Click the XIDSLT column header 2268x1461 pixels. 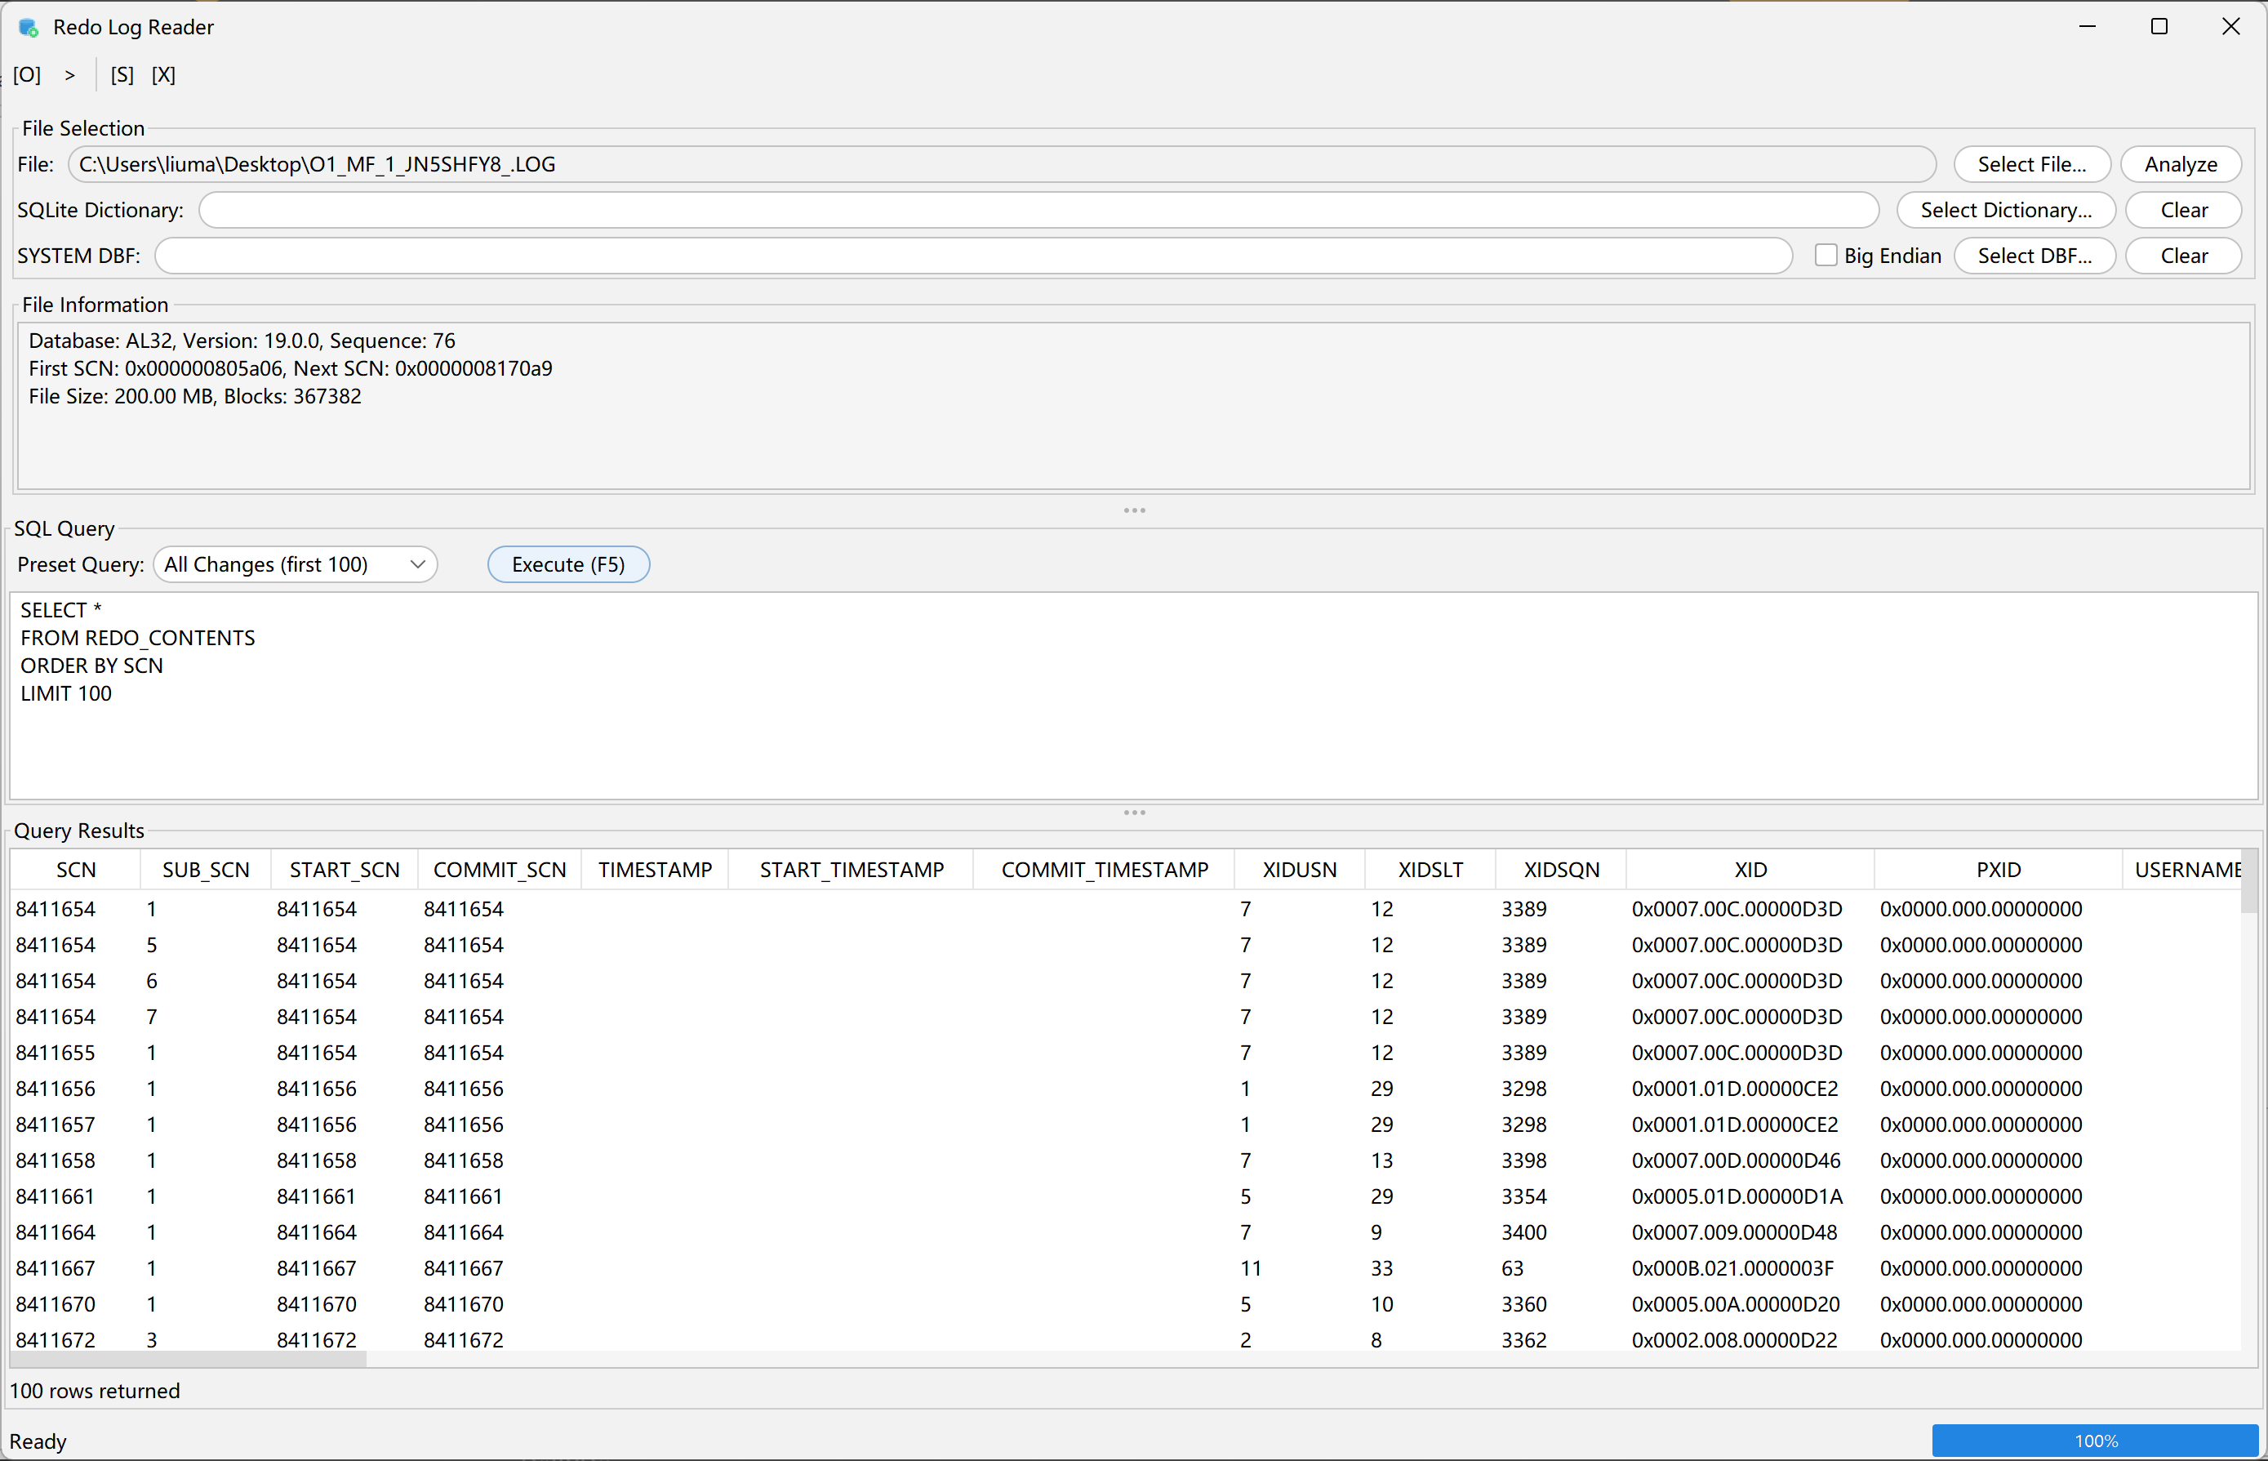coord(1431,870)
